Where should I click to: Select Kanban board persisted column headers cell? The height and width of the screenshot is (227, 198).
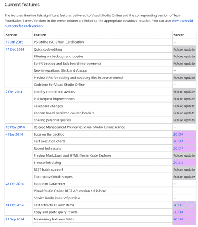102,113
